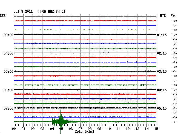Click DC value -34 on the 05:15 row
The width and height of the screenshot is (178, 136).
175,108
